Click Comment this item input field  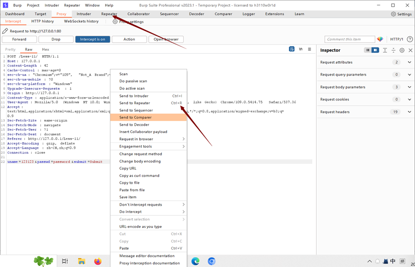click(x=350, y=39)
